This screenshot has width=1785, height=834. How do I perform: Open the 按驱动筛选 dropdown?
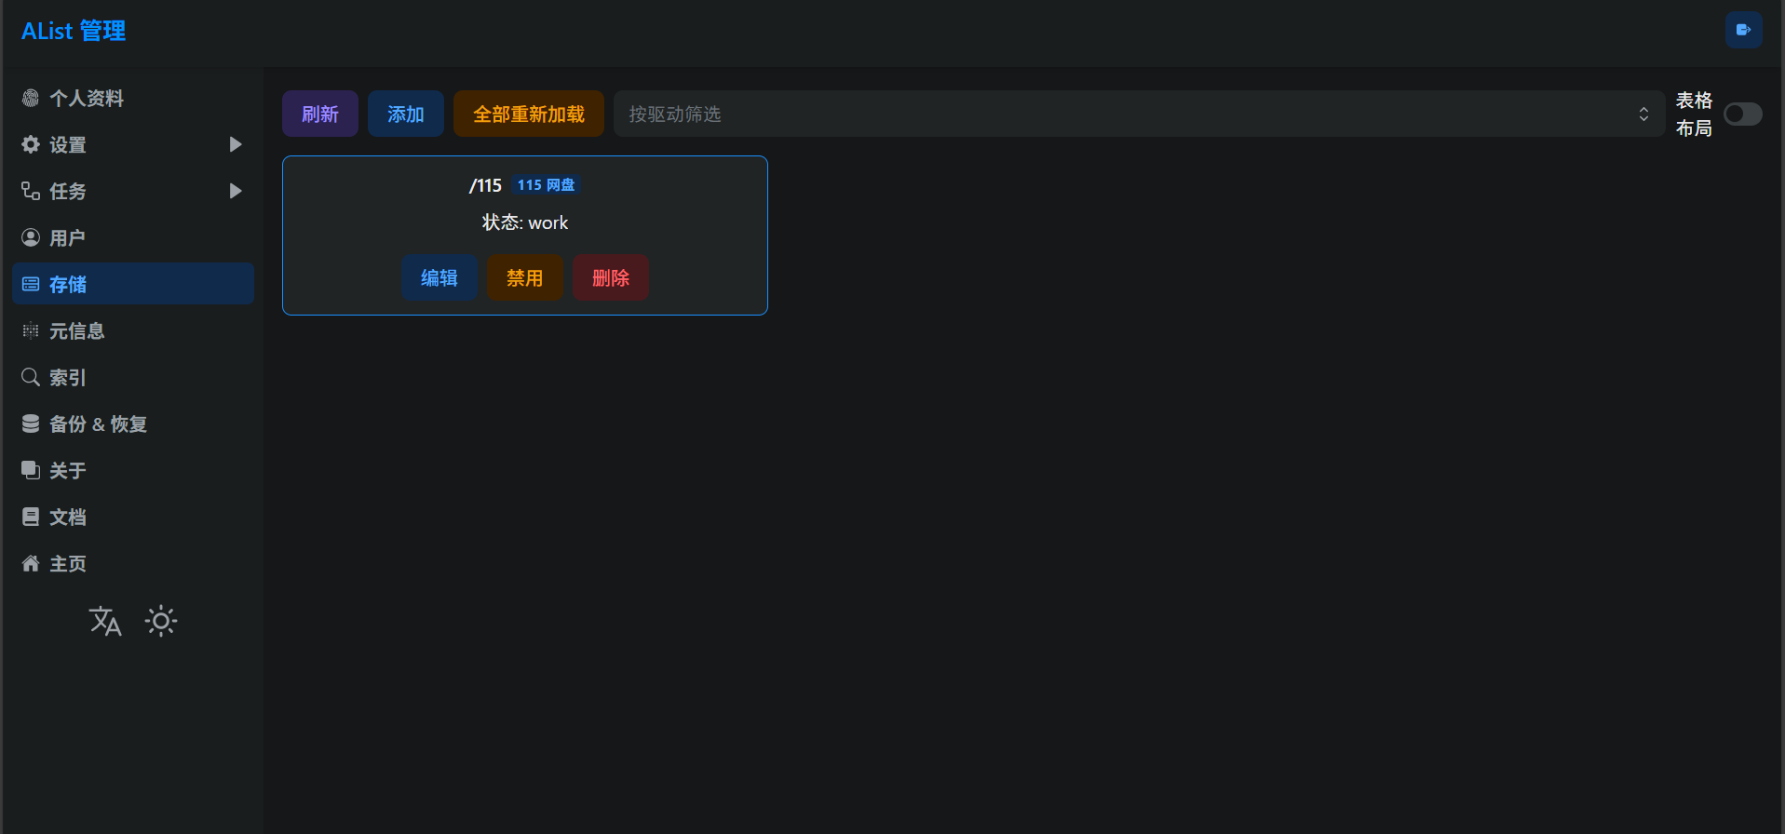click(x=1139, y=114)
